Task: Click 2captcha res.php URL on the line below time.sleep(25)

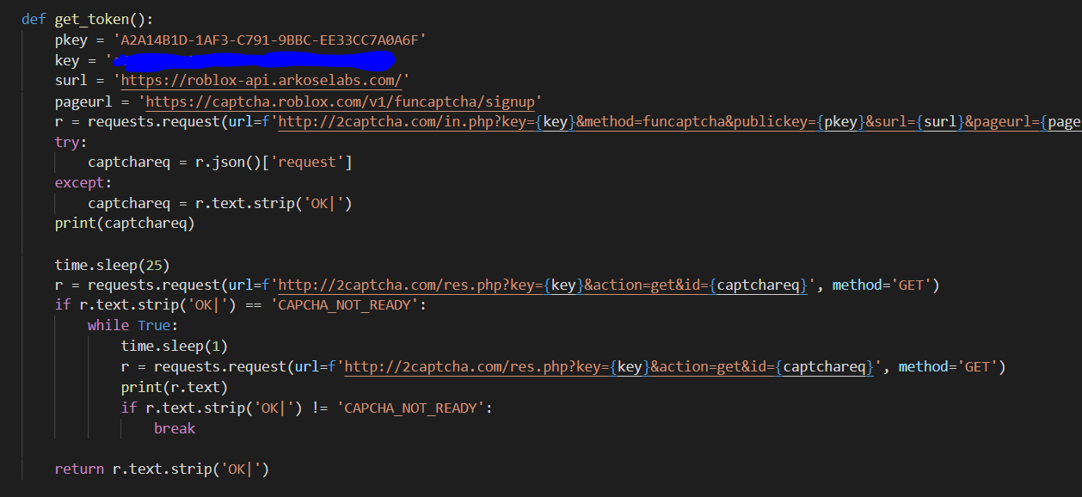Action: [543, 285]
